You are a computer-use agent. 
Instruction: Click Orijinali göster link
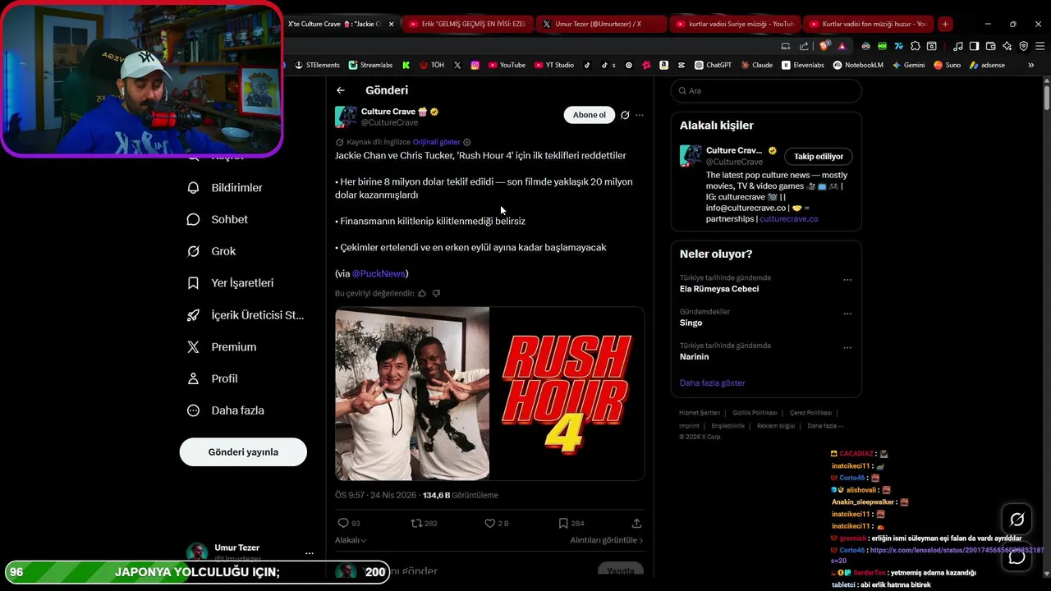point(437,142)
